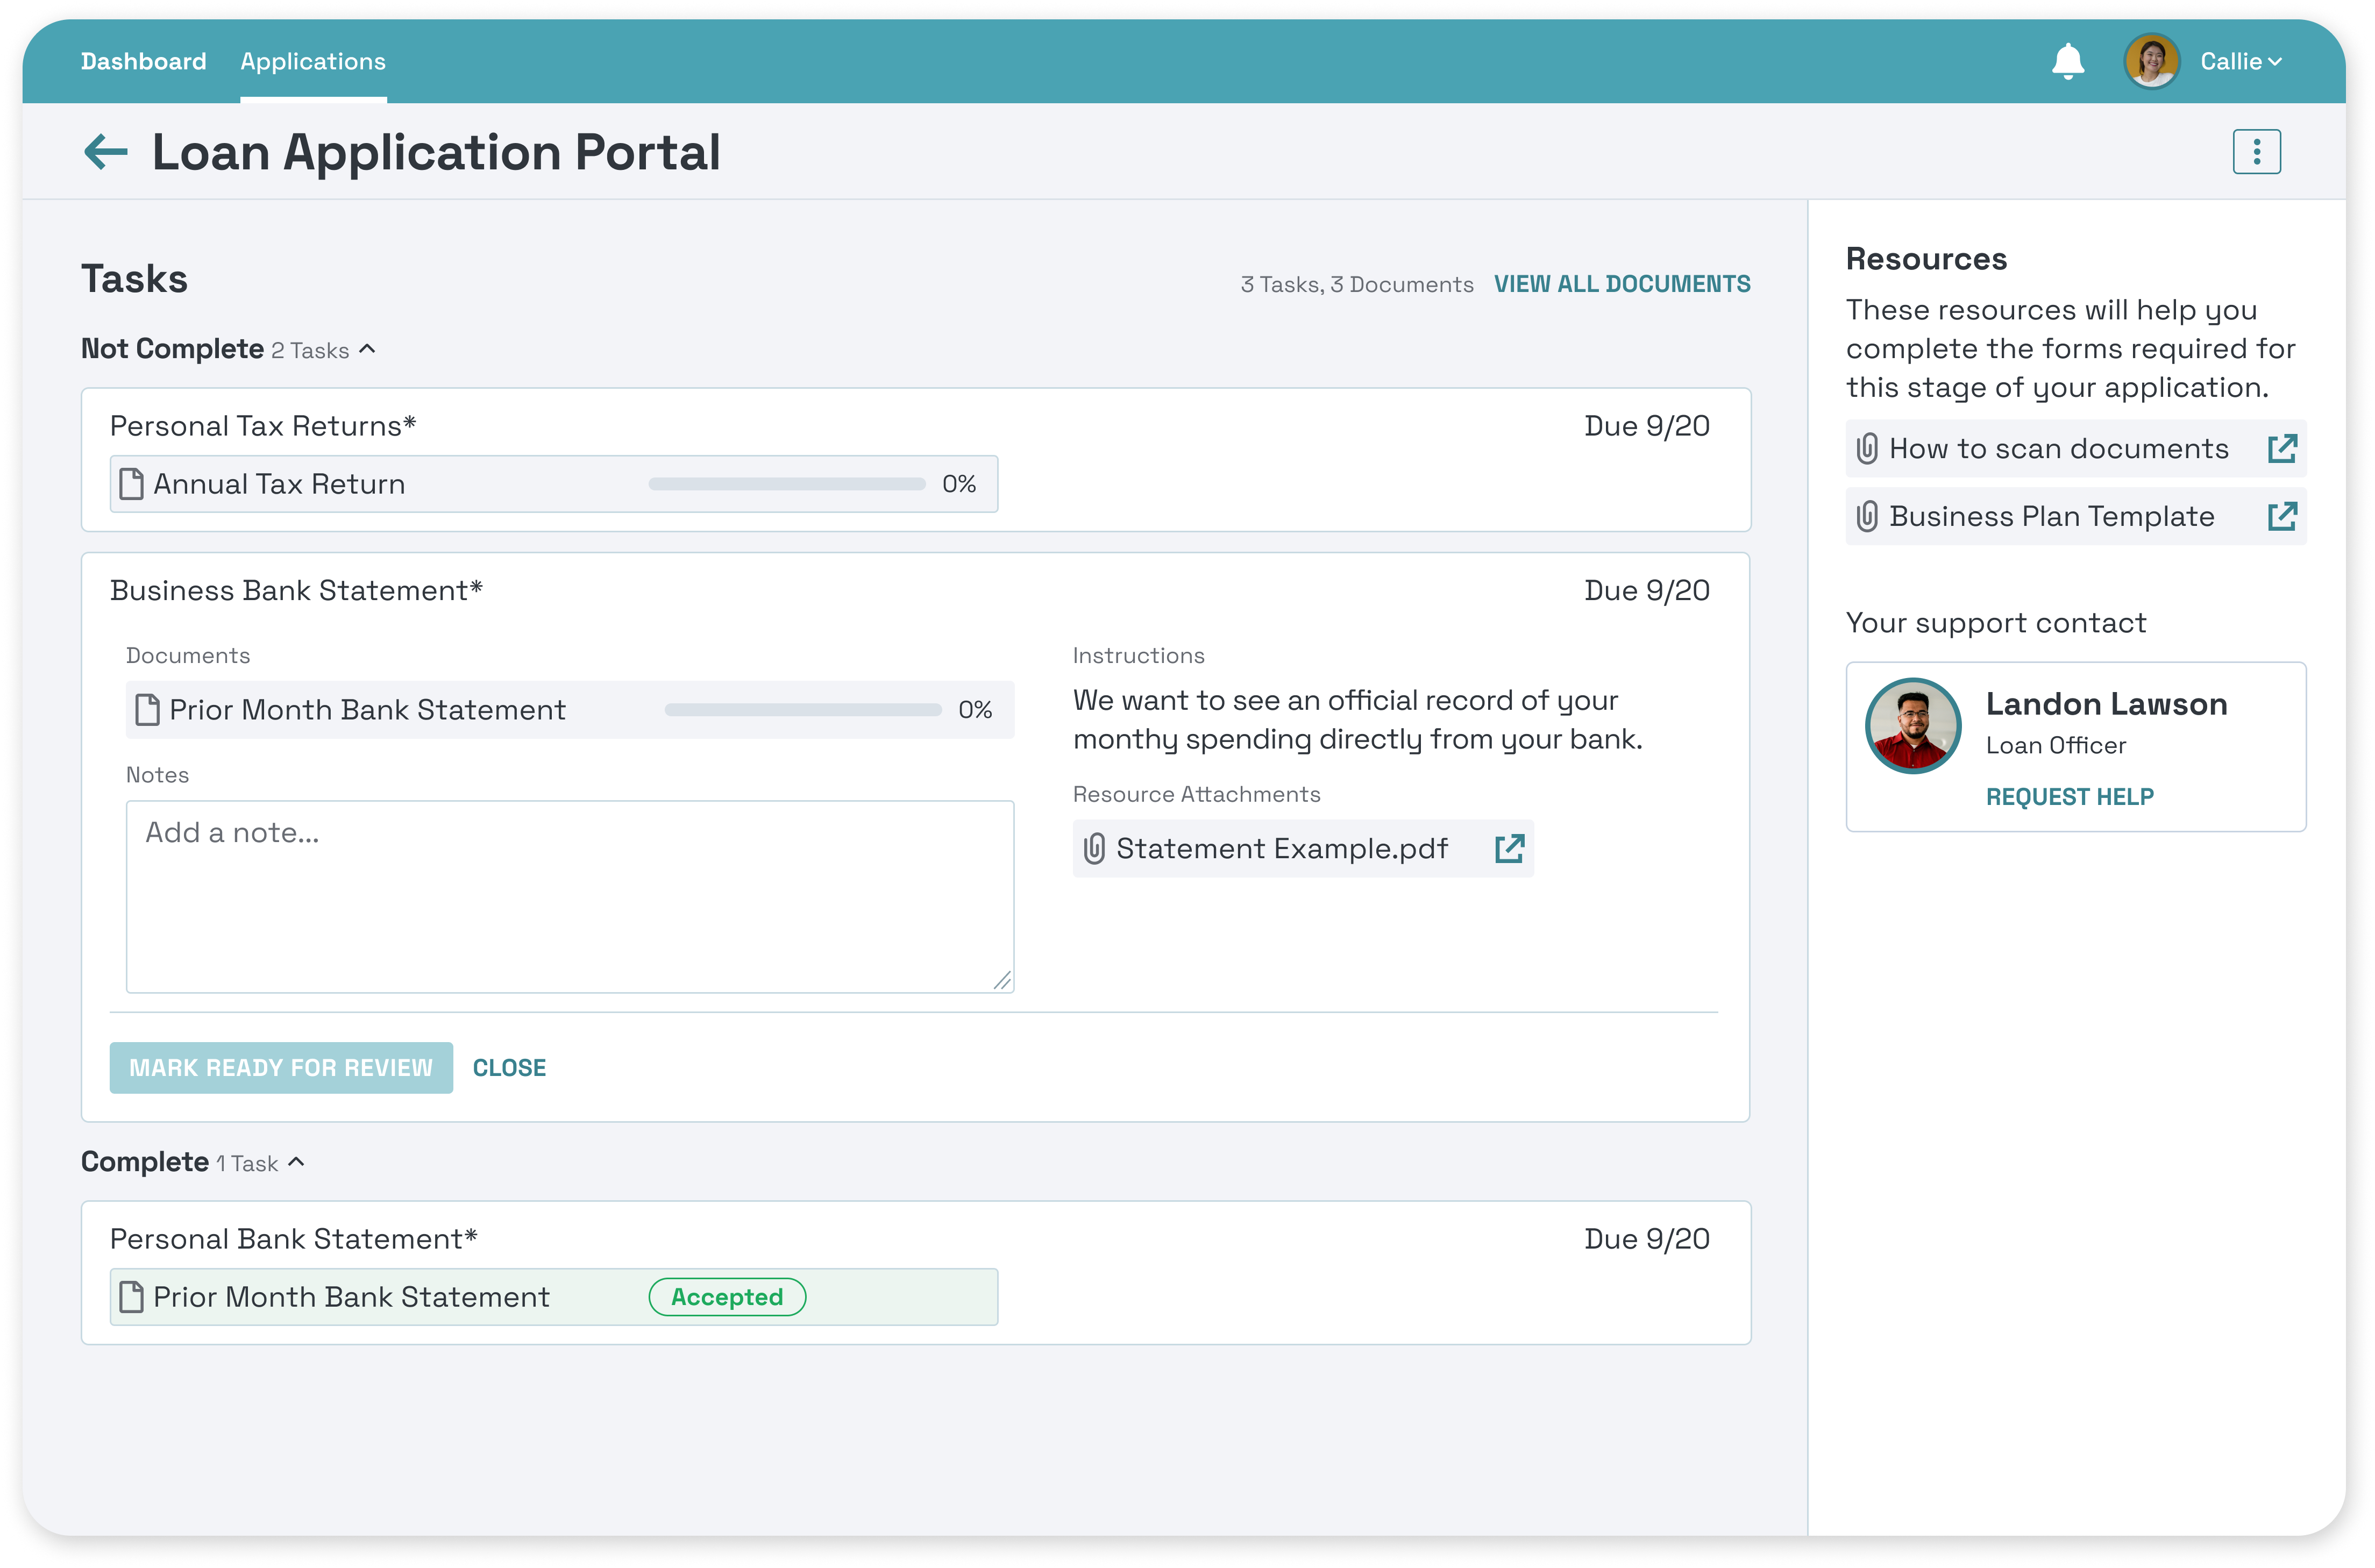Click Annual Tax Return document icon
Image resolution: width=2375 pixels, height=1568 pixels.
coord(132,484)
